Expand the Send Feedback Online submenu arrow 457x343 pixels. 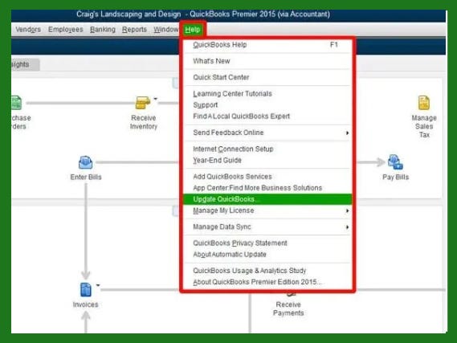click(347, 133)
